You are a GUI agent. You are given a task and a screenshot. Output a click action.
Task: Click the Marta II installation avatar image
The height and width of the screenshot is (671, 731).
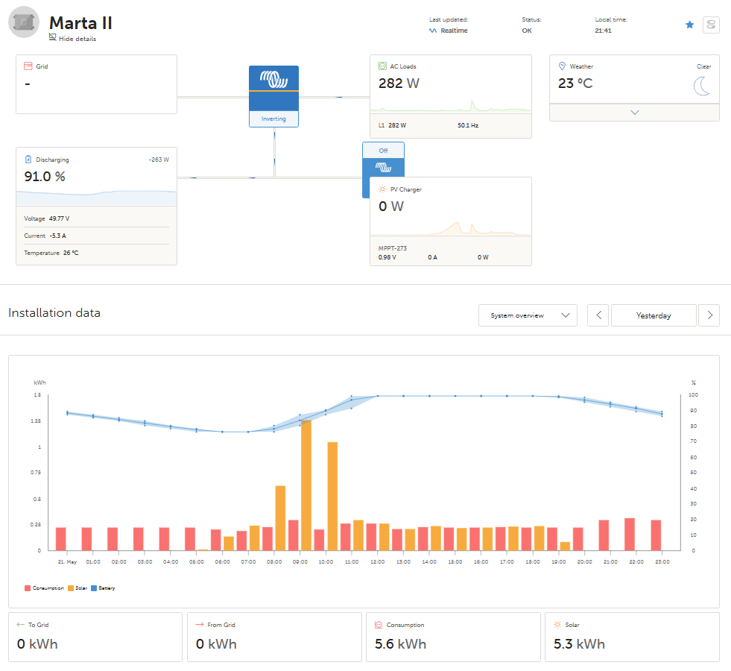tap(24, 22)
